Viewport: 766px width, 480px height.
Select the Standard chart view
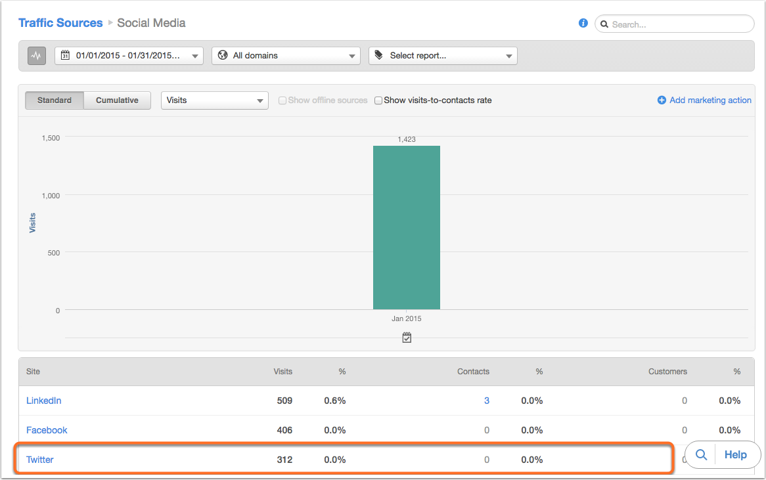55,100
